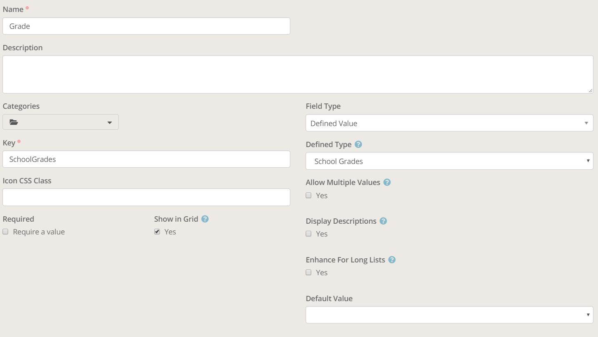Click the open folder icon under Categories
The width and height of the screenshot is (598, 337).
pyautogui.click(x=14, y=122)
